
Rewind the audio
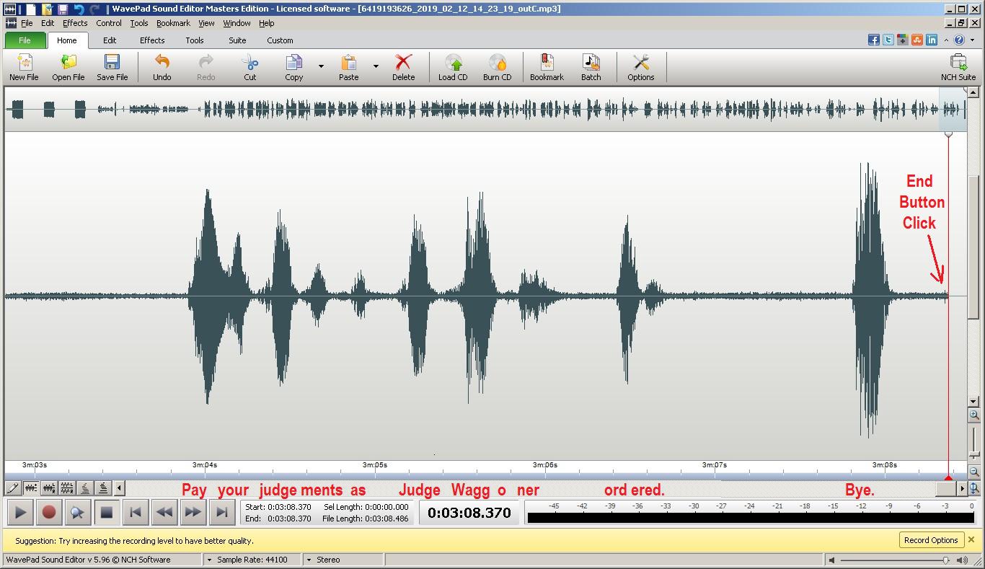[164, 513]
